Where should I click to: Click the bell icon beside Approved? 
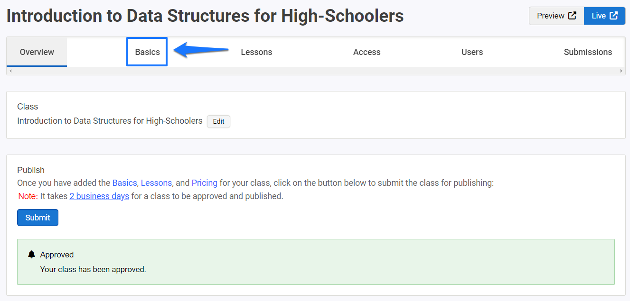tap(32, 255)
